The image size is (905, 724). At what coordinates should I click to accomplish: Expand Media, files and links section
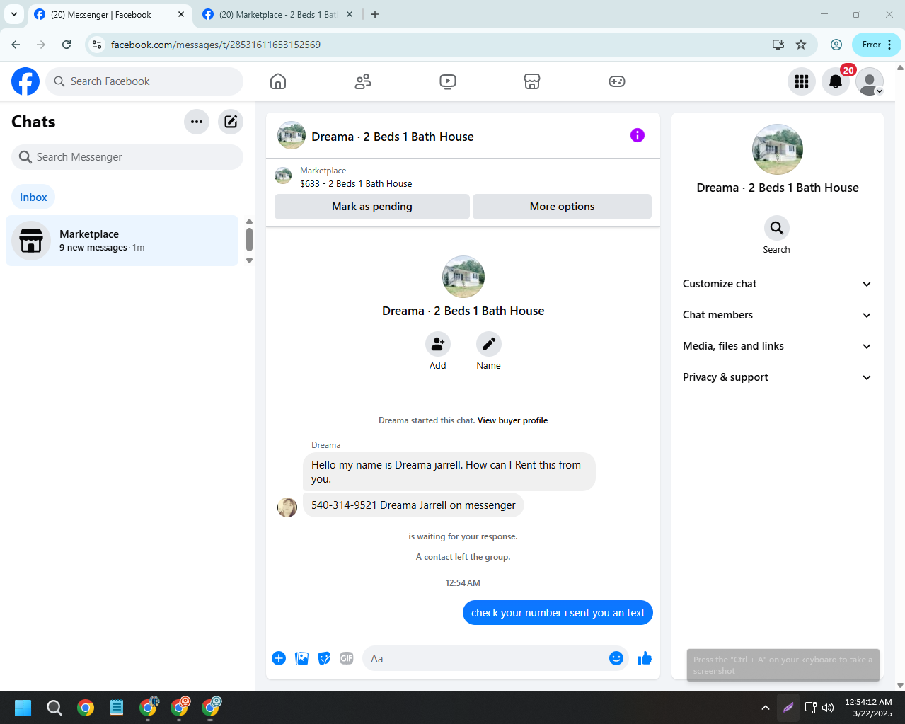[x=777, y=346]
